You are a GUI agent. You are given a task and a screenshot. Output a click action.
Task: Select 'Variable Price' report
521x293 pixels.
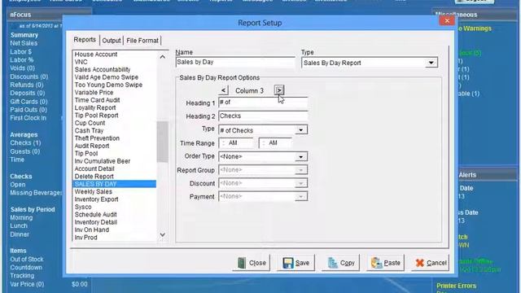(94, 92)
